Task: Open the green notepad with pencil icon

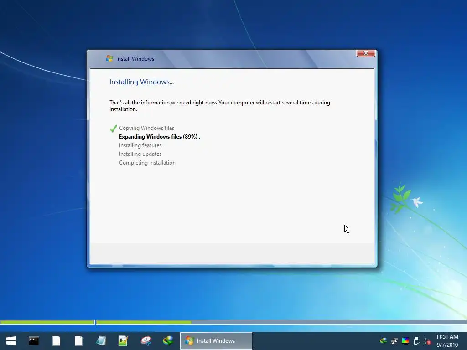Action: (123, 341)
